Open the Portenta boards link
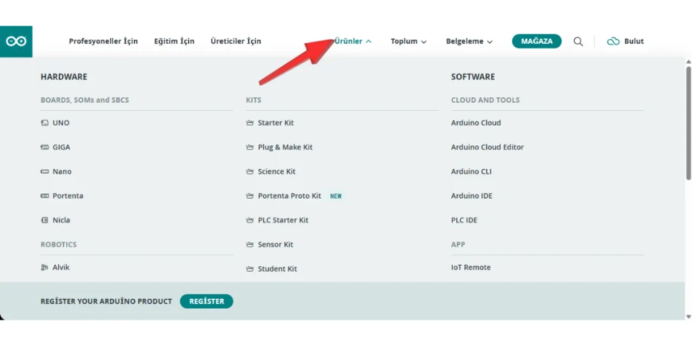The image size is (692, 346). pos(68,196)
